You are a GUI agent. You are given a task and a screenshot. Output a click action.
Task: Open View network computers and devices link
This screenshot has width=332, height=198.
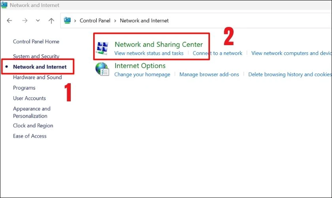coord(292,53)
